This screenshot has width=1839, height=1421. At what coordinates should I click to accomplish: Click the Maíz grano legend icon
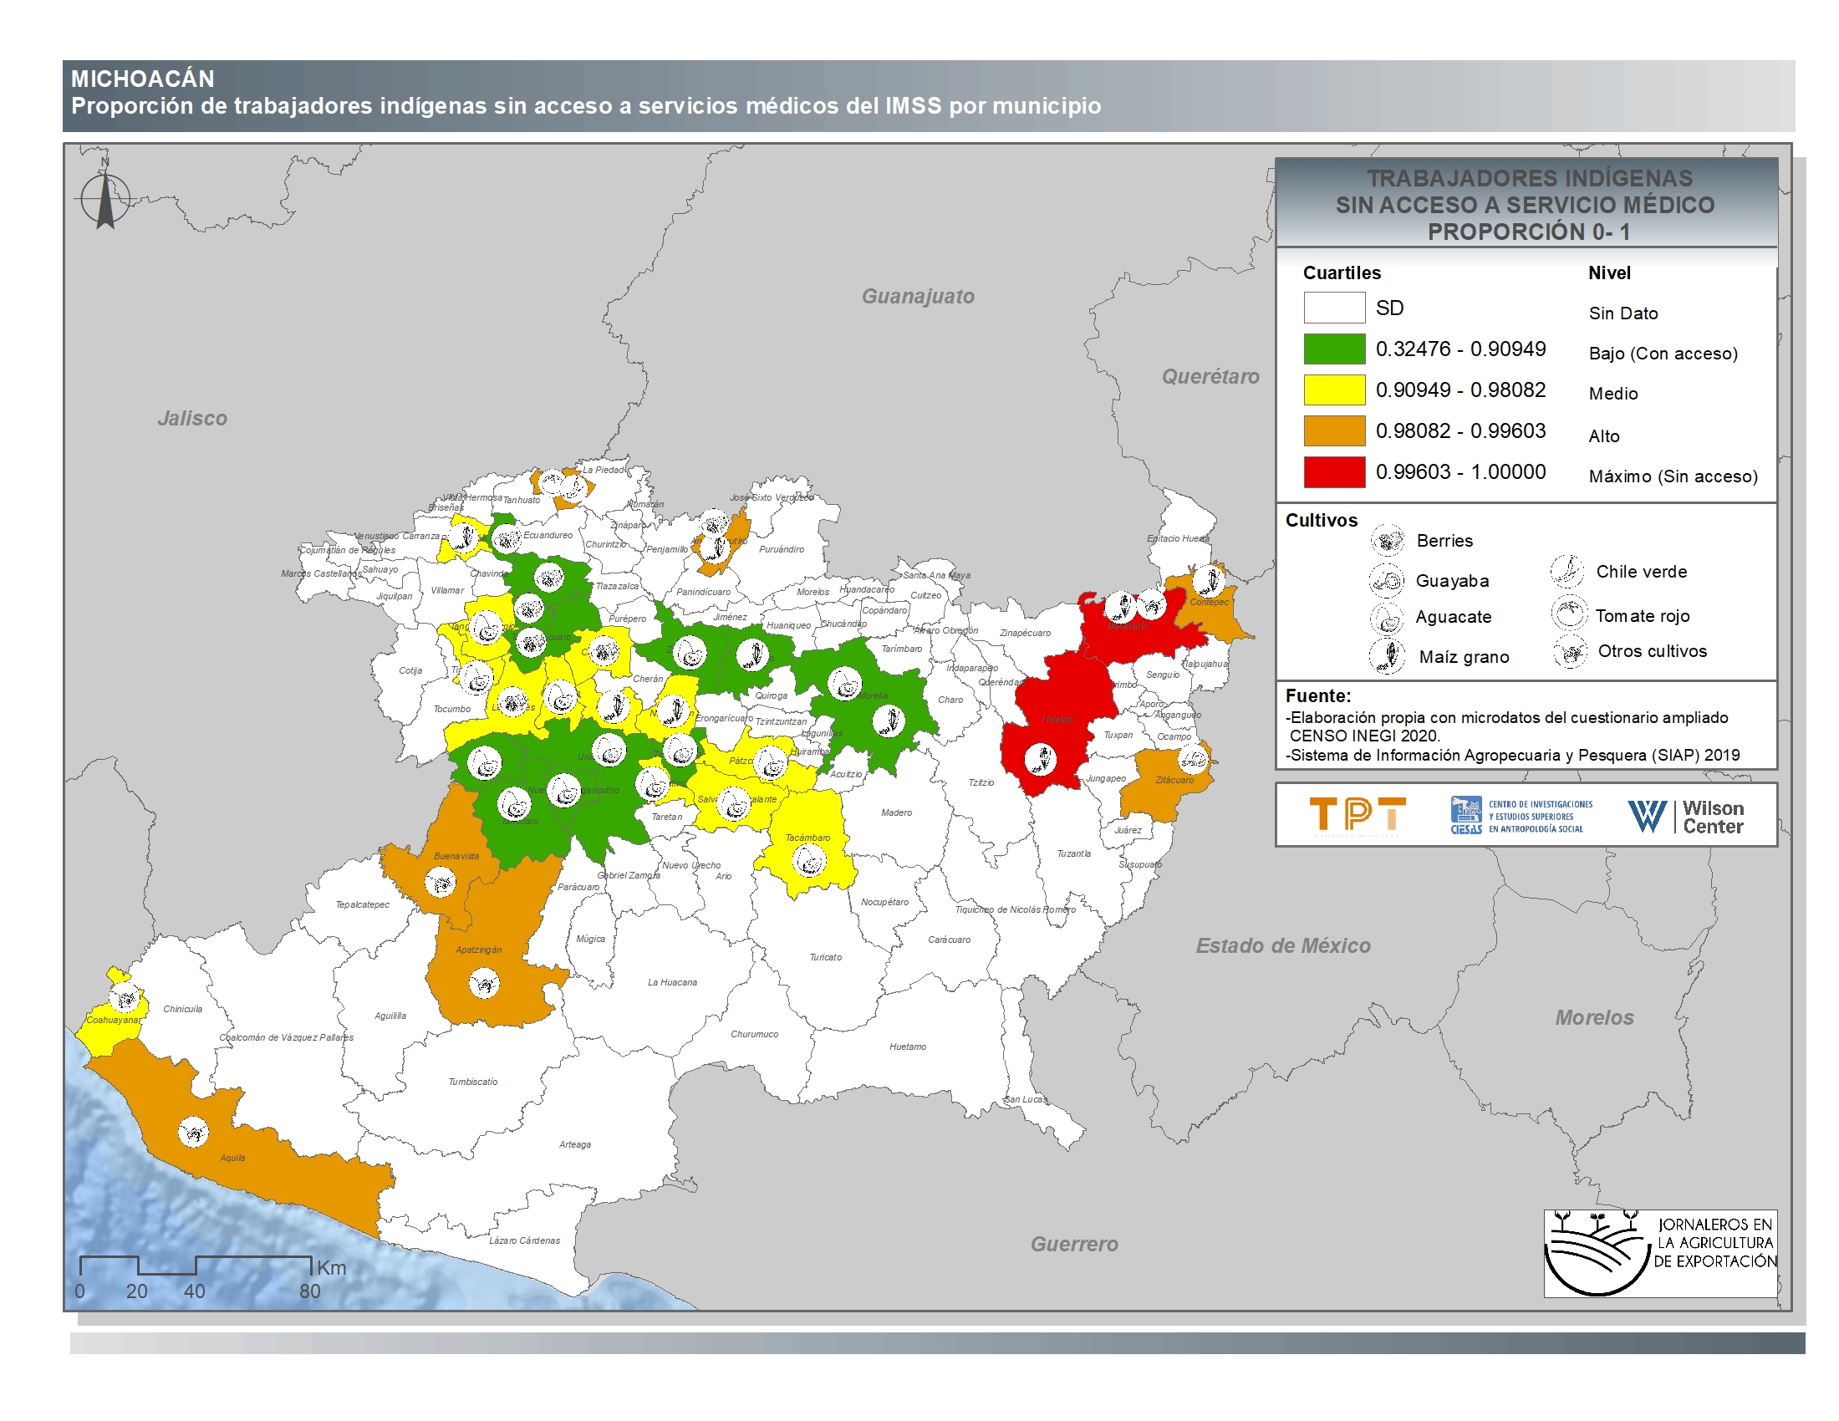coord(1387,656)
